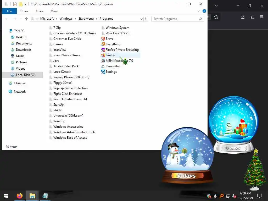This screenshot has width=268, height=201.
Task: Open the network tray icon
Action: point(228,196)
